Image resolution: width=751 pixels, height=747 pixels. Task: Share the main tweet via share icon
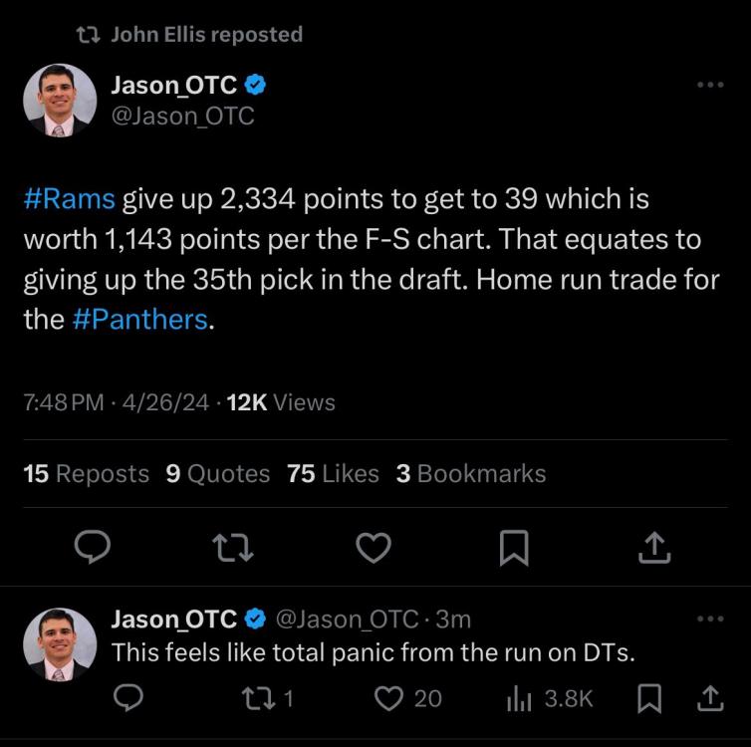(x=653, y=546)
